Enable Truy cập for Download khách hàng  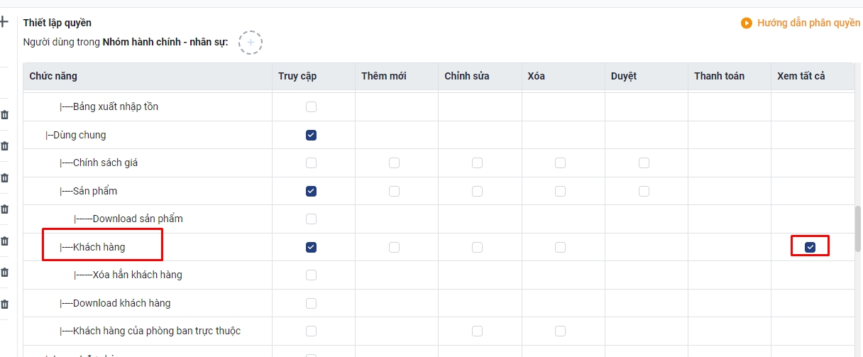point(311,303)
